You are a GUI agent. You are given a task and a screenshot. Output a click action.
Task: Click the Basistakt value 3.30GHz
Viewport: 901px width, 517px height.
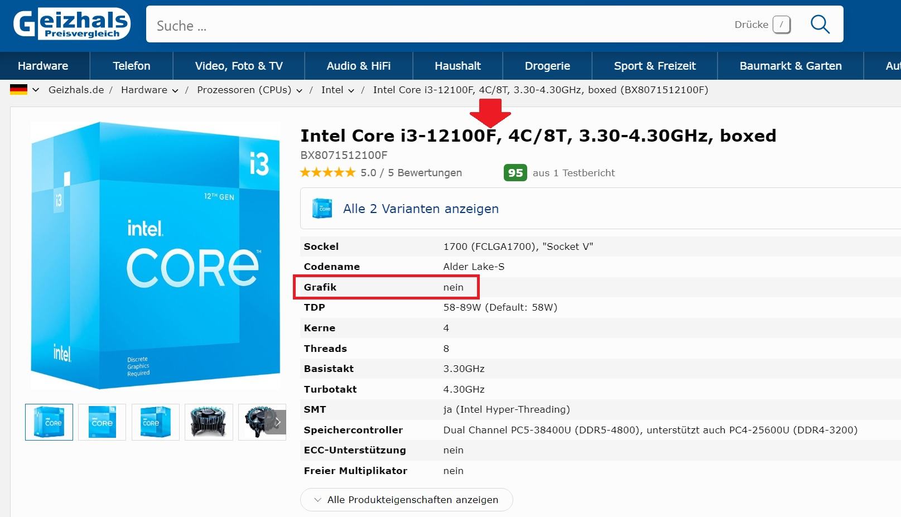464,369
